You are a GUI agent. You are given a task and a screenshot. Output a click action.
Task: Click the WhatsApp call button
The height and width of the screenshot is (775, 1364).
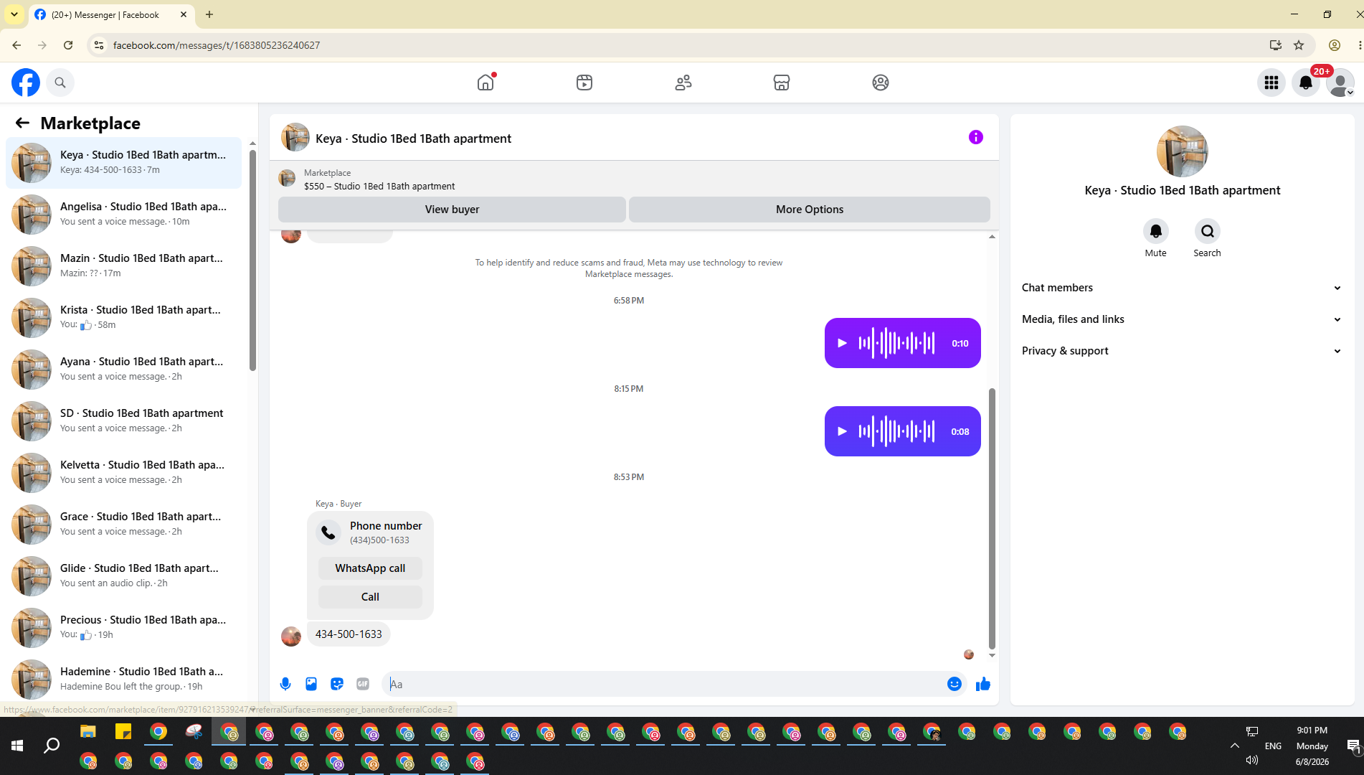pyautogui.click(x=370, y=568)
